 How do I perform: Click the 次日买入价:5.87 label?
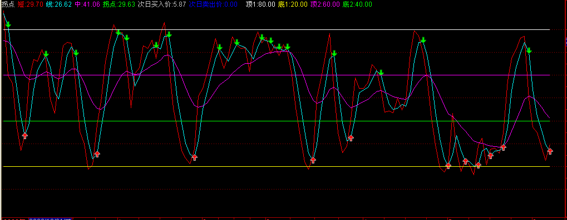tap(162, 4)
